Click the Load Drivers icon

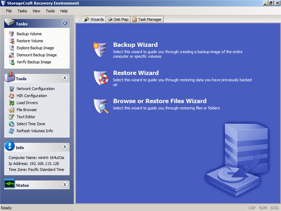(12, 103)
